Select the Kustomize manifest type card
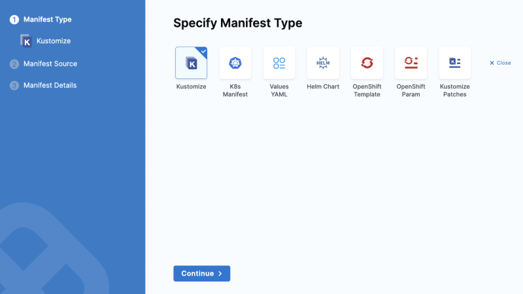Viewport: 523px width, 294px height. point(191,63)
